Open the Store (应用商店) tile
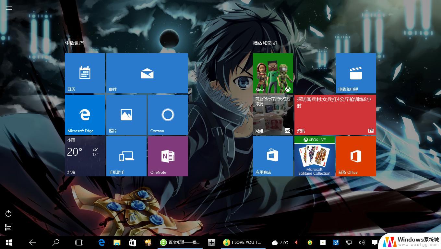The height and width of the screenshot is (249, 441). [x=273, y=156]
